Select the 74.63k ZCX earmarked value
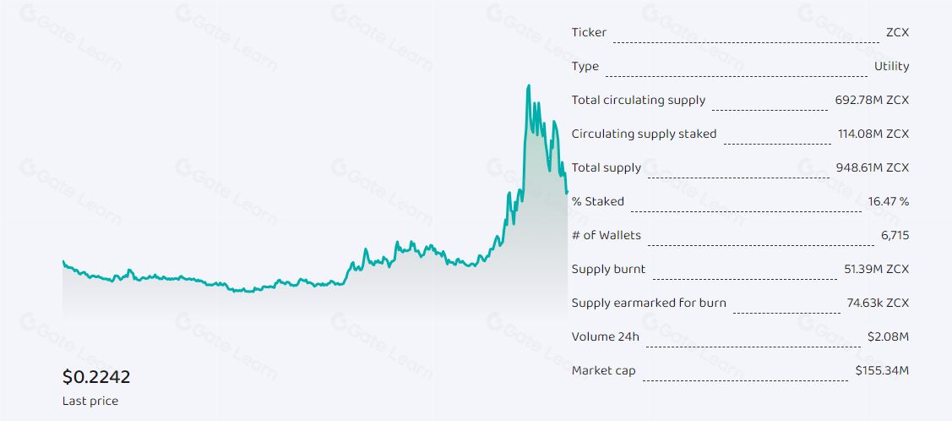952x421 pixels. pyautogui.click(x=875, y=303)
